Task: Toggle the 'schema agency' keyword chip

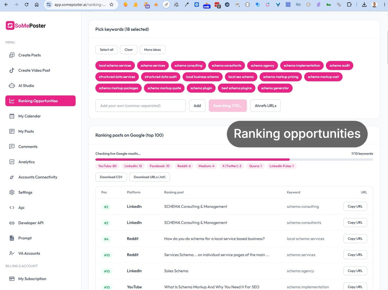Action: (x=262, y=66)
